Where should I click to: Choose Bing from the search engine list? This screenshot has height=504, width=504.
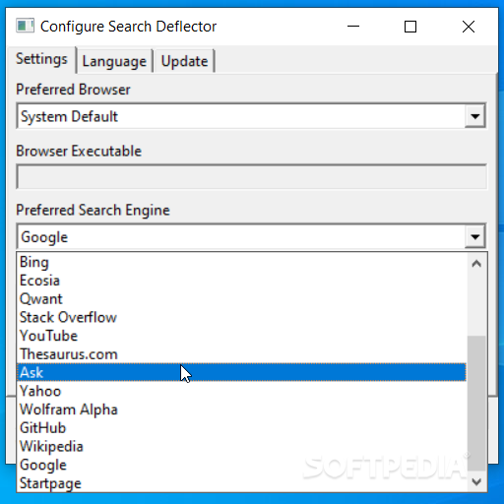pyautogui.click(x=241, y=262)
